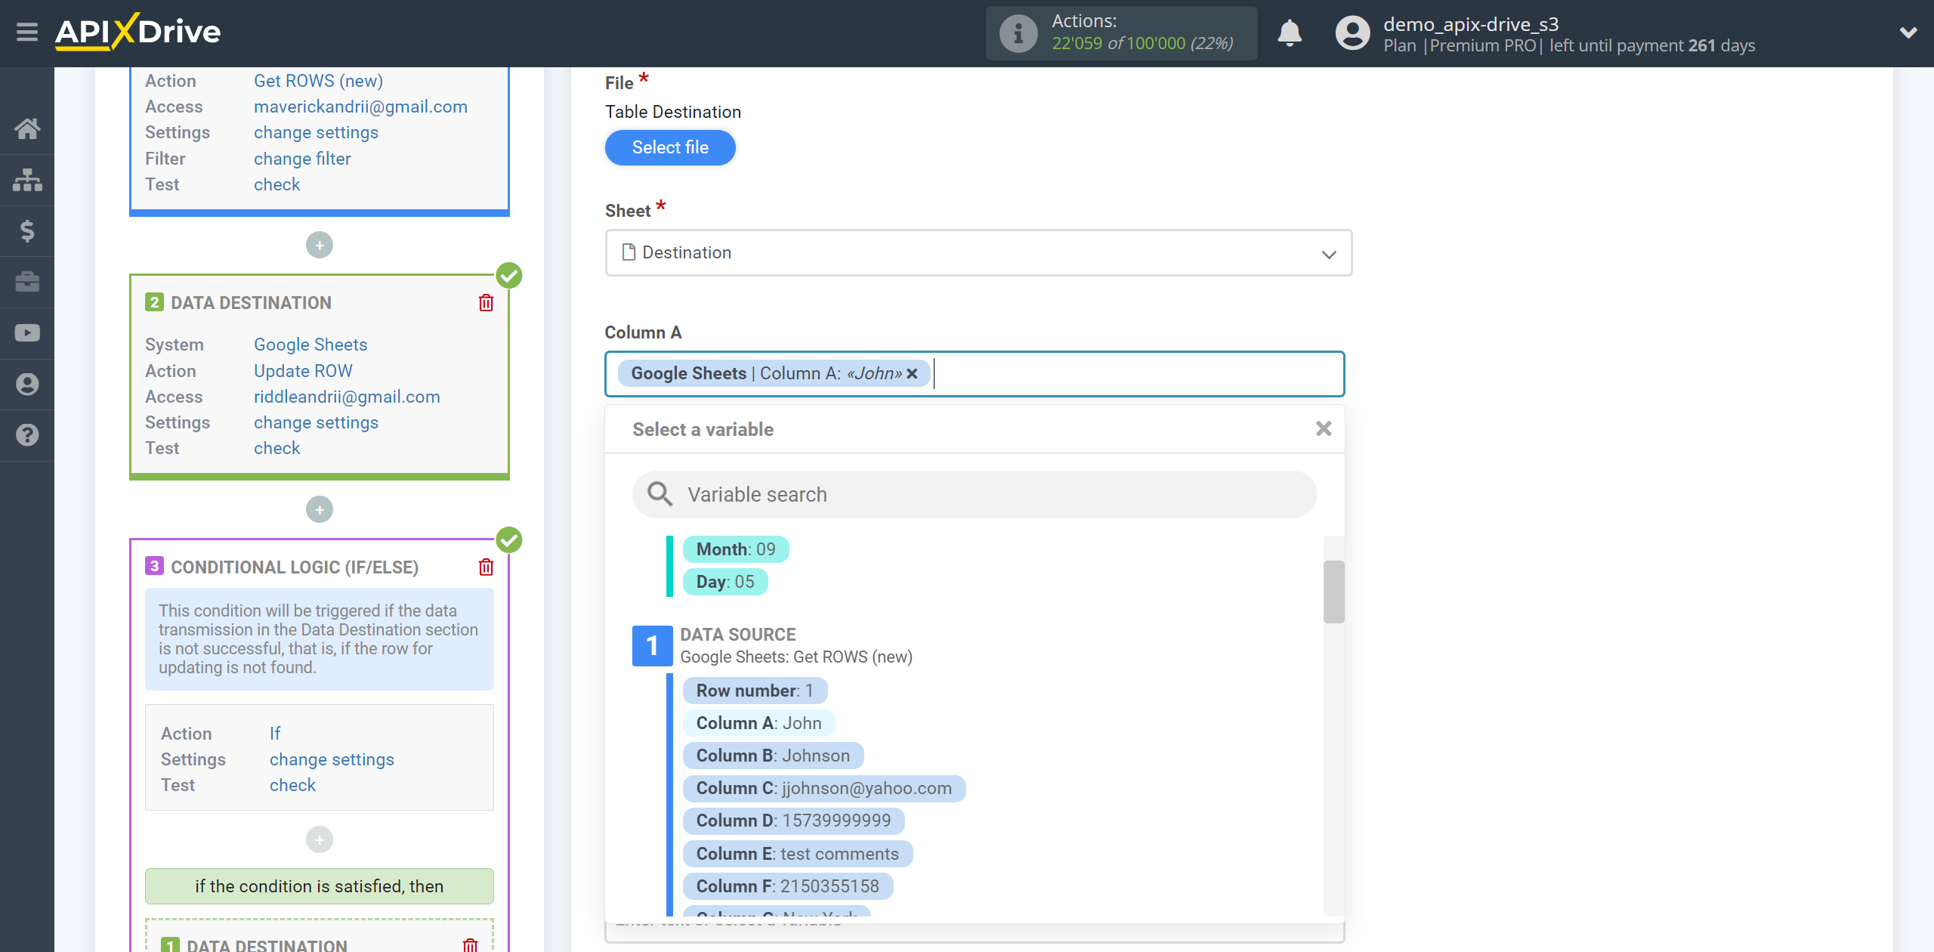Add step inside Conditional Logic block
Viewport: 1934px width, 952px height.
(320, 839)
